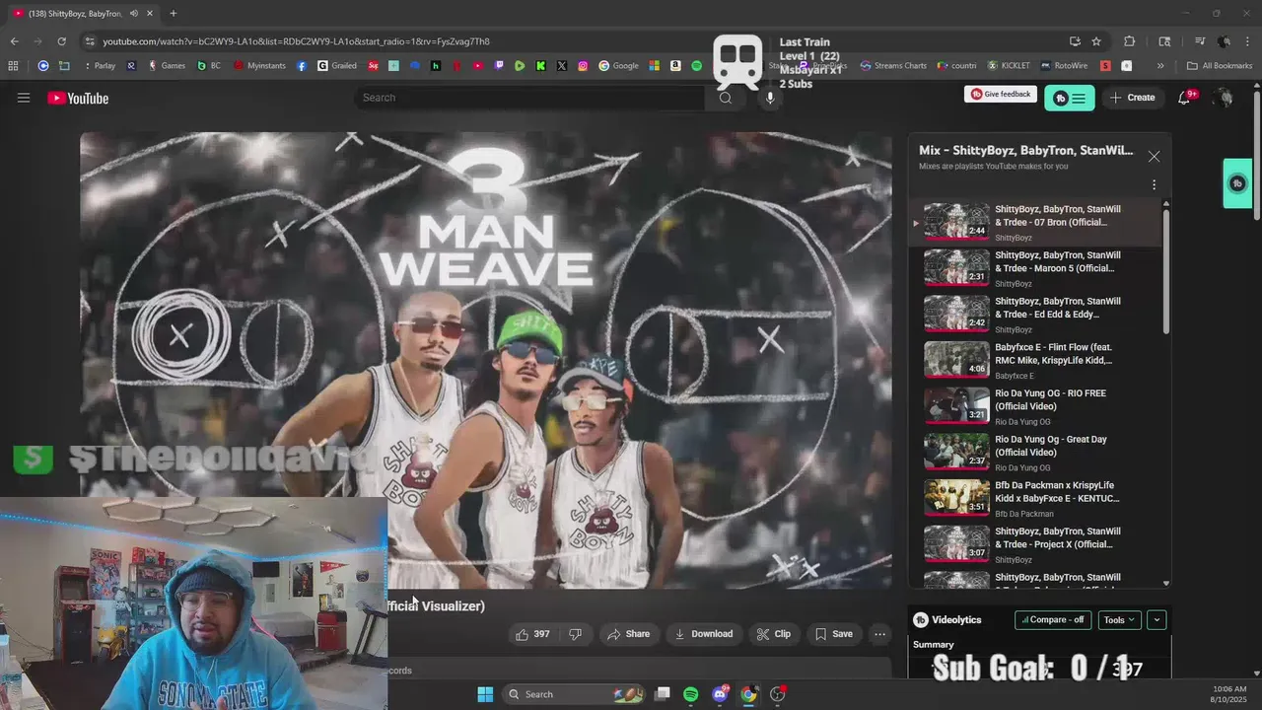Toggle Videolytics Compare off button
1262x710 pixels.
click(1053, 620)
